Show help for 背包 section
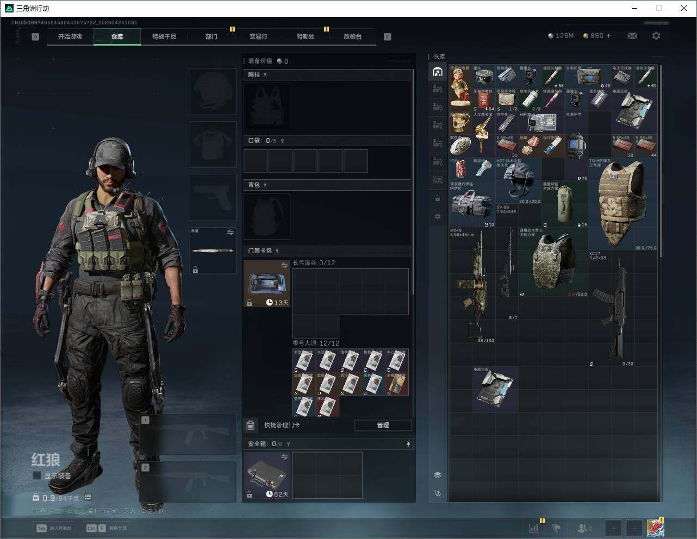The image size is (697, 539). click(265, 185)
